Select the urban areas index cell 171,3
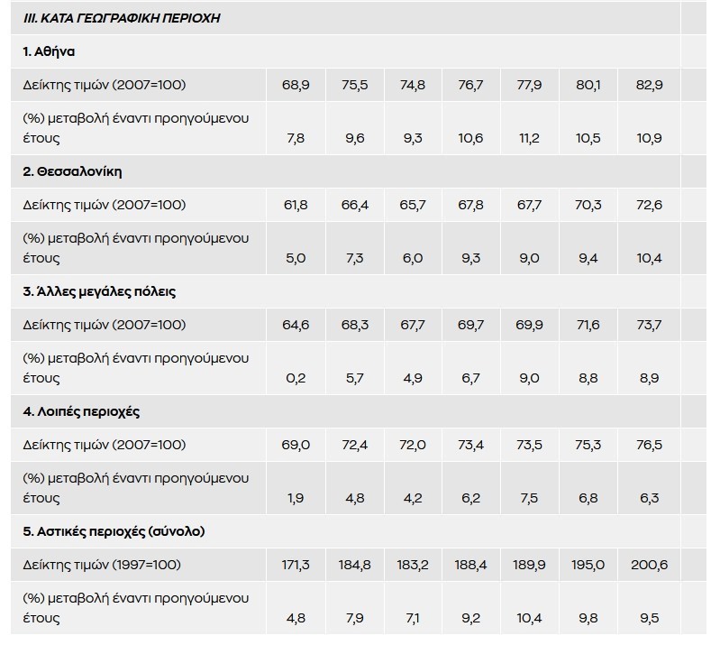This screenshot has width=720, height=645. click(x=296, y=565)
